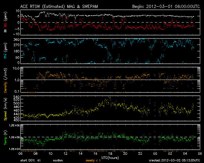
Task: Click the '270' tick on the Phi axis
Action: coord(17,45)
